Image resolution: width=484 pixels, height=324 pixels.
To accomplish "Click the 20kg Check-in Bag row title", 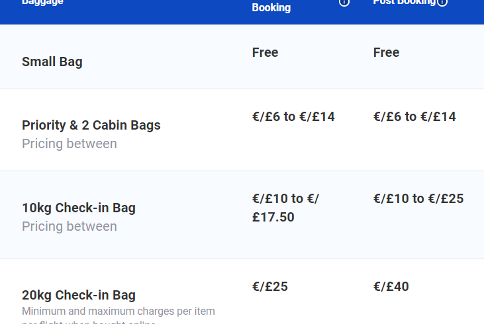I will pyautogui.click(x=79, y=295).
